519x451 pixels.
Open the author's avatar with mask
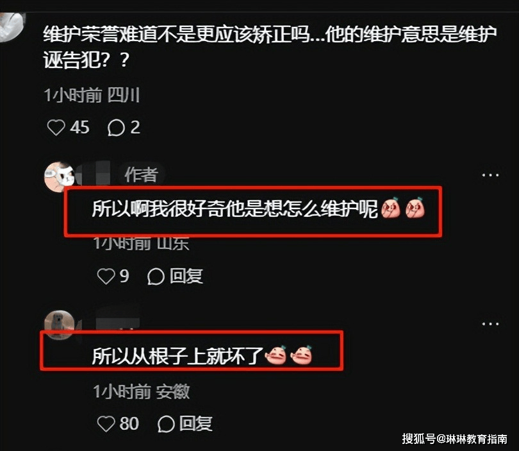(x=60, y=177)
